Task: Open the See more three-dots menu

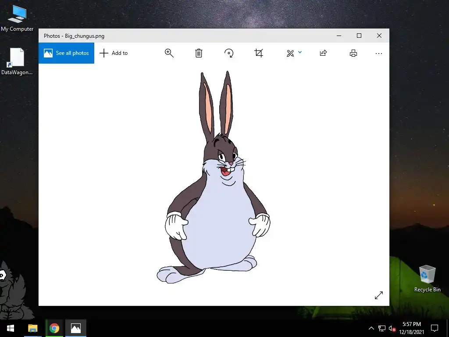Action: point(379,54)
